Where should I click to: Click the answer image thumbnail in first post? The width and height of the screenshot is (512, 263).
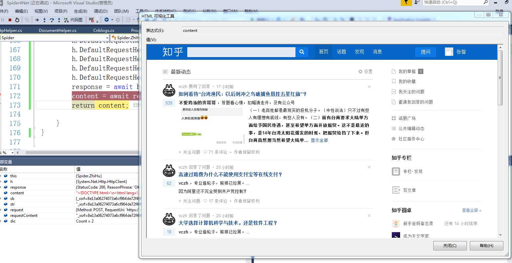click(x=212, y=126)
